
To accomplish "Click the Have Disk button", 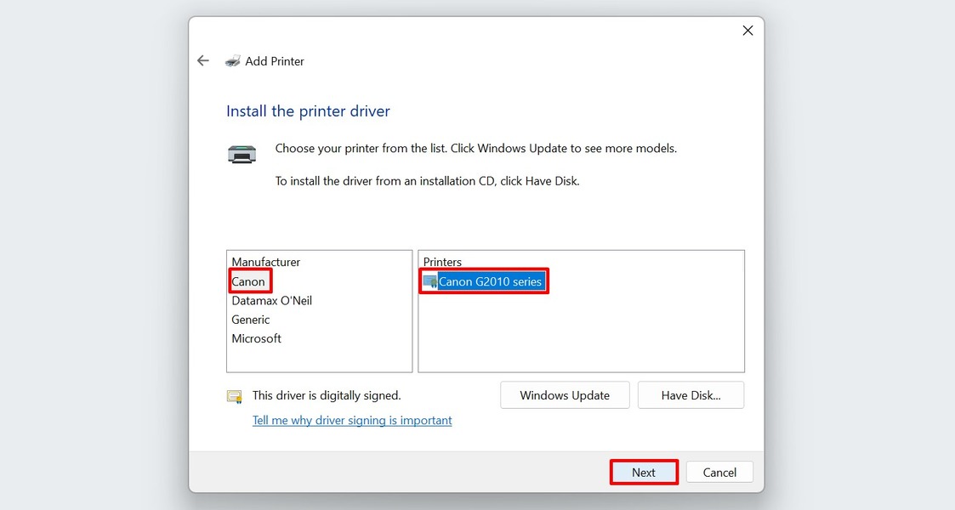I will 691,394.
